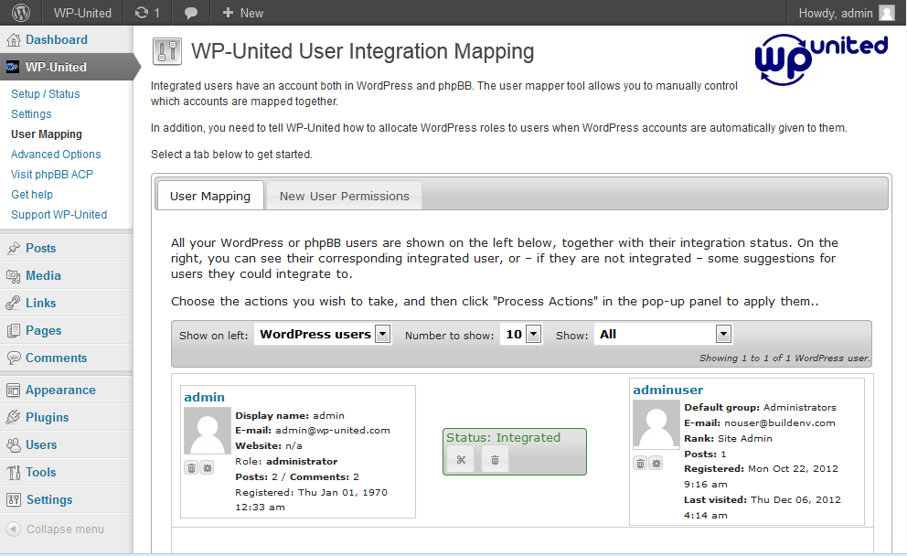Click Support WP-United link
Screen dimensions: 907x556
tap(59, 215)
